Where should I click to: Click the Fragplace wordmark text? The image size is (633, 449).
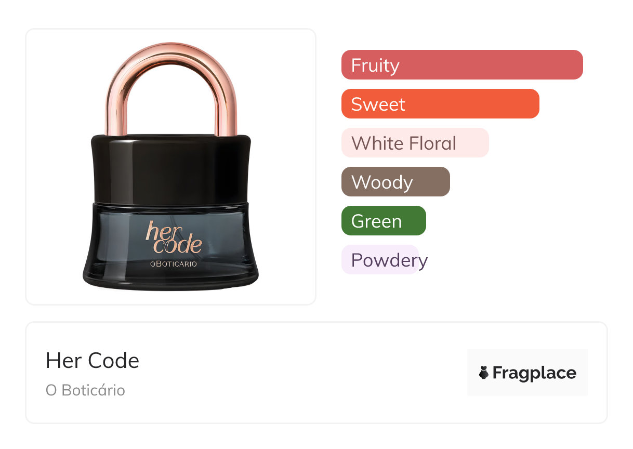pyautogui.click(x=534, y=373)
